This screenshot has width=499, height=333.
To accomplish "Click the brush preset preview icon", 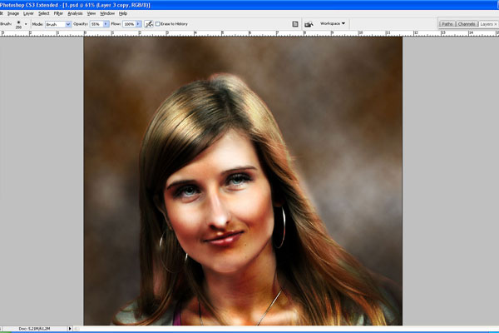I will click(x=19, y=24).
